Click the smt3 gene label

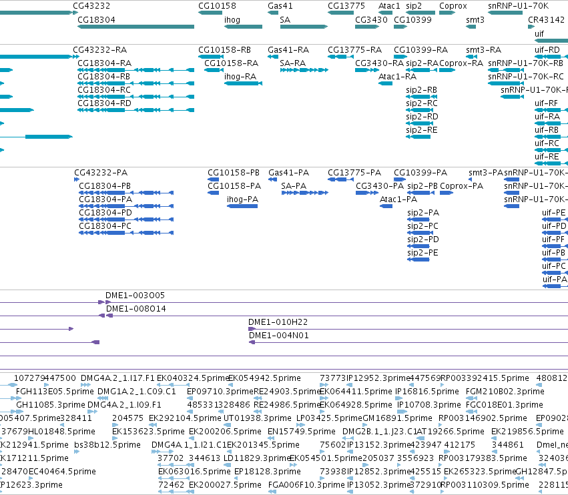pos(475,20)
